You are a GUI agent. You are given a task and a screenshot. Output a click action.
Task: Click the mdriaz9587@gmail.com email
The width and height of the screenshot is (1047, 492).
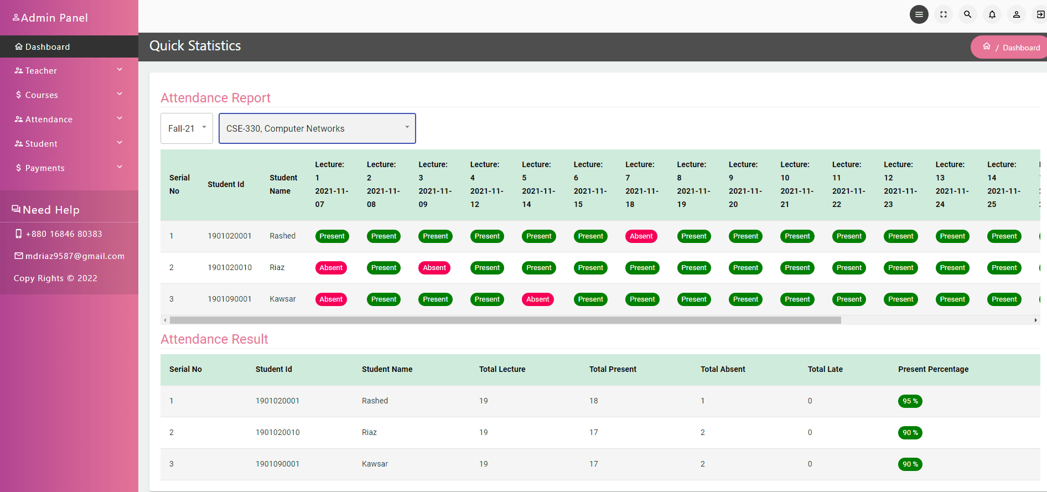pos(75,256)
